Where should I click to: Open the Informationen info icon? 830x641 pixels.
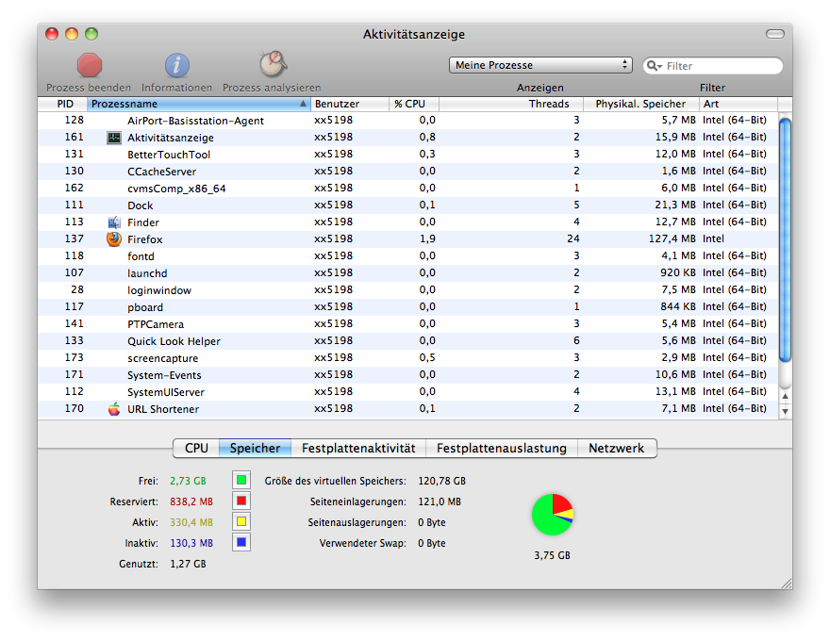[177, 65]
